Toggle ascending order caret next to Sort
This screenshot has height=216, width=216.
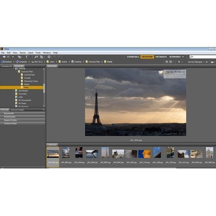pyautogui.click(x=206, y=62)
